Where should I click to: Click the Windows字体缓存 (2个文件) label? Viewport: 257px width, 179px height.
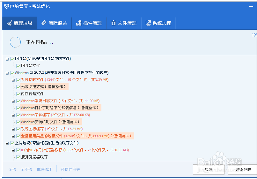[x=55, y=115]
